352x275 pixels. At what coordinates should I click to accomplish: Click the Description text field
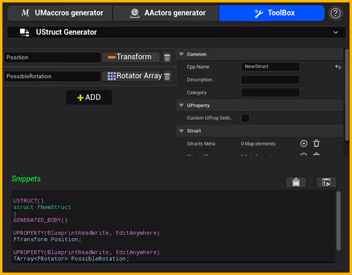(x=270, y=80)
